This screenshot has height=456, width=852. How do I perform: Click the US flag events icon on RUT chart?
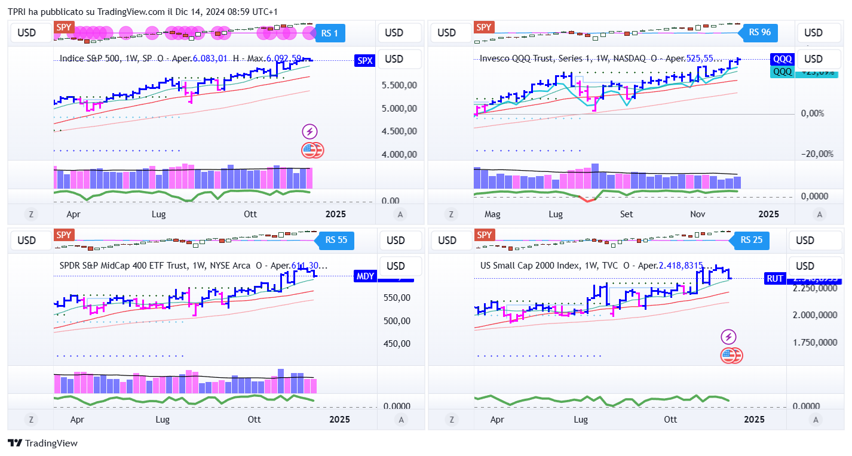pos(731,356)
